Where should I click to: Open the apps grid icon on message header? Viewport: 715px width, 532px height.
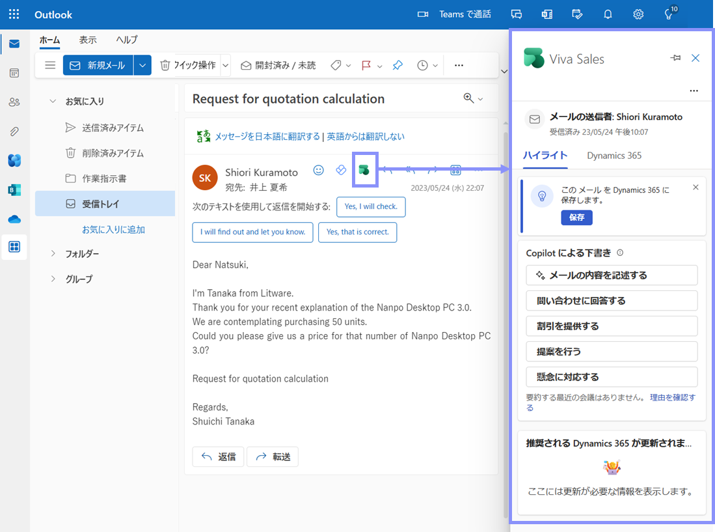click(455, 170)
